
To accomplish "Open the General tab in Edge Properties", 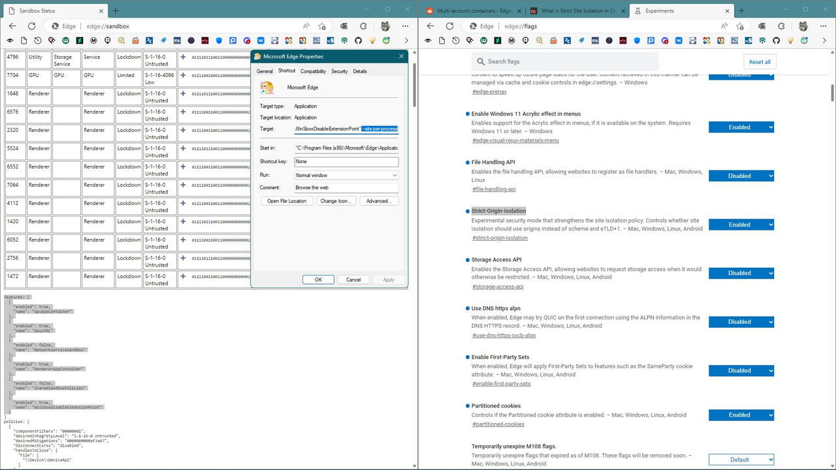I will (x=265, y=71).
